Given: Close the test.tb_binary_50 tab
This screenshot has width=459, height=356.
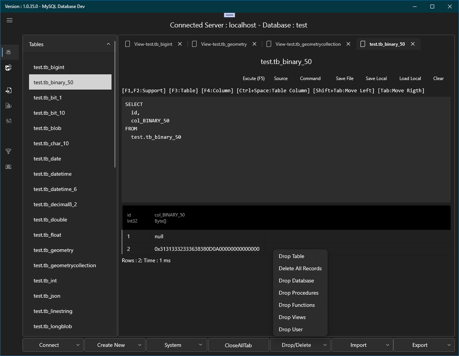Looking at the screenshot, I should coord(413,44).
